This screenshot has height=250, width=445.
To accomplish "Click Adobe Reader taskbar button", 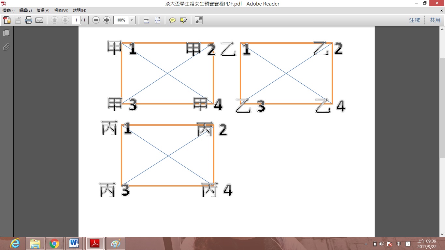I will 95,243.
